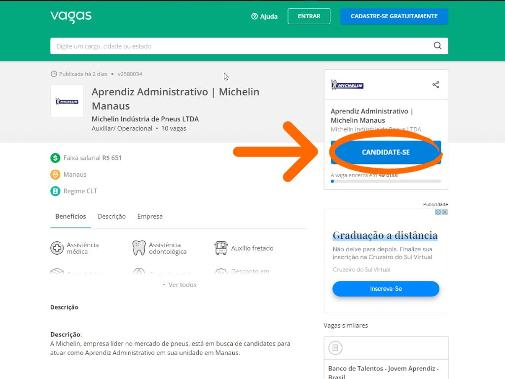
Task: Close the advertisement with X icon
Action: point(444,212)
